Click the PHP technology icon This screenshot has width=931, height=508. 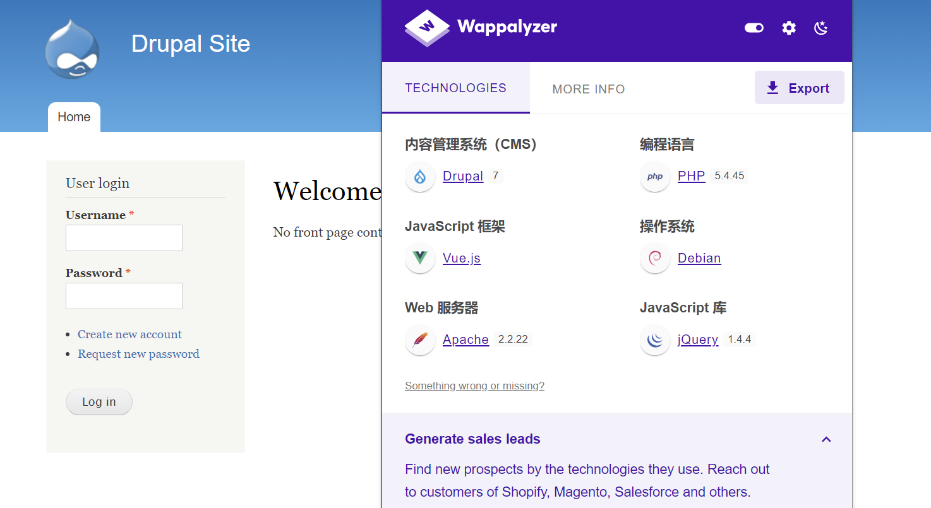[655, 177]
